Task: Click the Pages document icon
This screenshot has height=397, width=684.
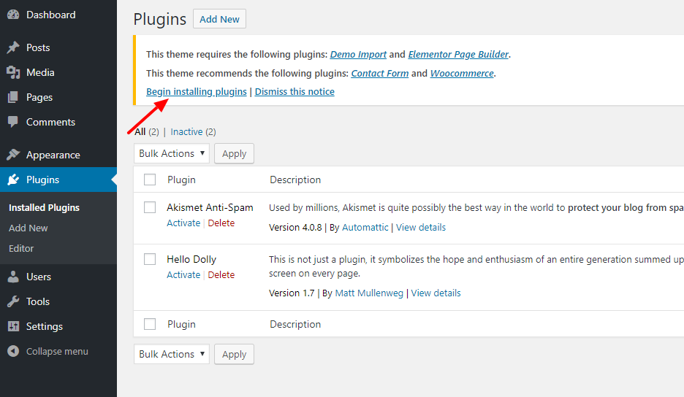Action: [x=13, y=97]
